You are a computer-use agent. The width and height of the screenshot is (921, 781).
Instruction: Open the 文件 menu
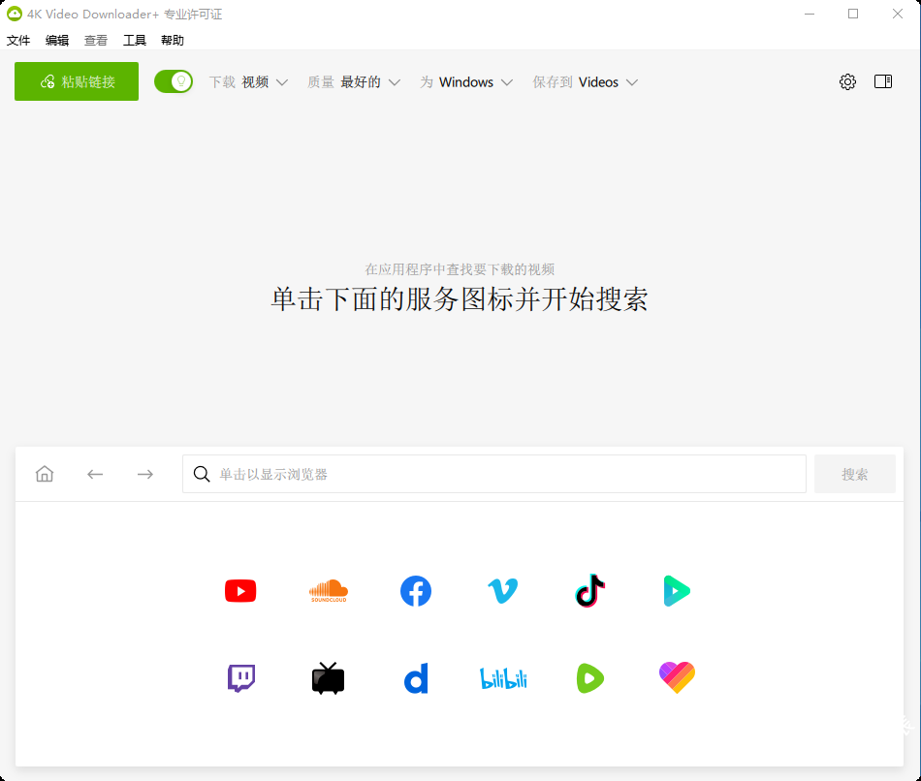tap(18, 40)
